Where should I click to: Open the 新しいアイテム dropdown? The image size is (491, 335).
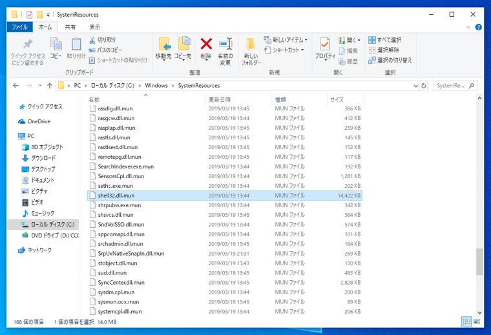[286, 40]
